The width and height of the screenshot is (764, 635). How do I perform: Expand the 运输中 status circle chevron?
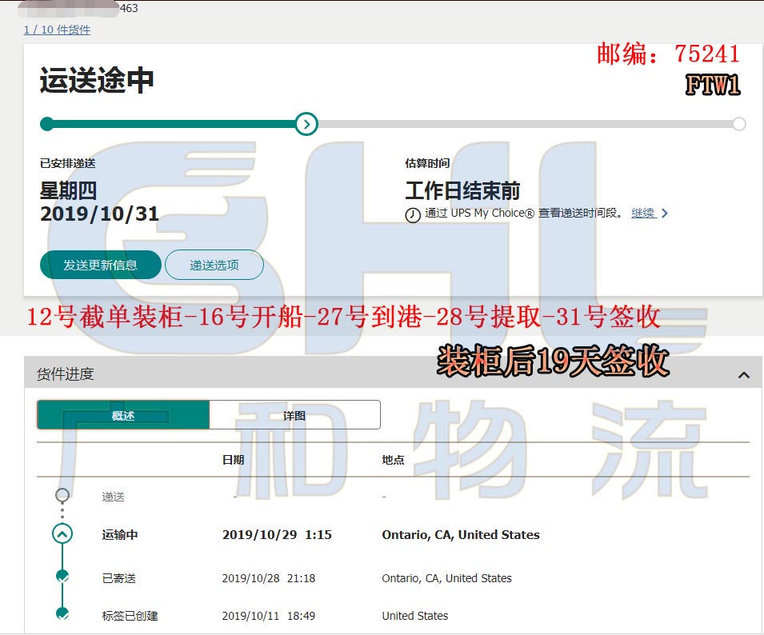pos(62,534)
